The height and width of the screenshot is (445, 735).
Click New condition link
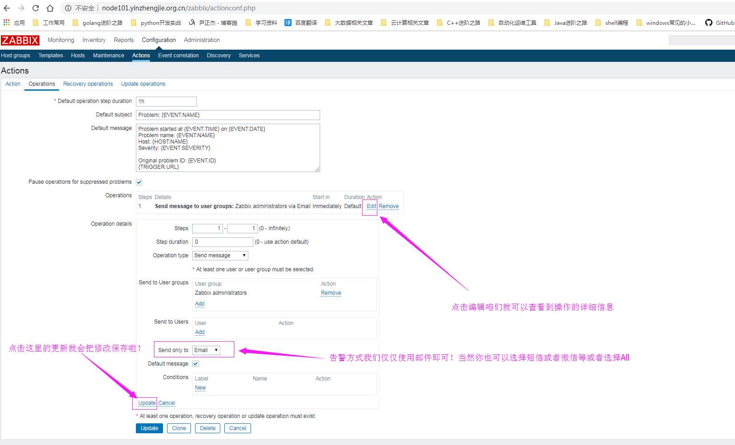click(200, 388)
